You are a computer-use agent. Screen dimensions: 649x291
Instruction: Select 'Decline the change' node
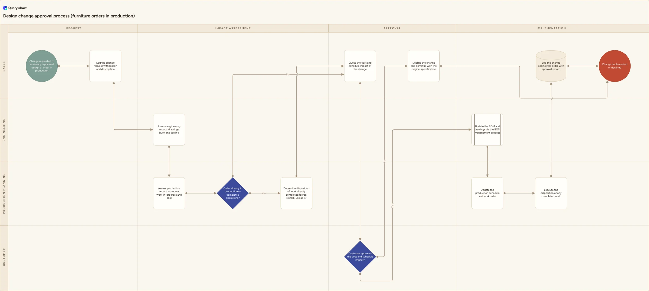click(424, 66)
